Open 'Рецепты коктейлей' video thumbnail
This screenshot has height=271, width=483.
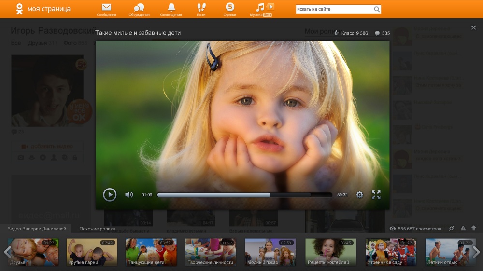point(330,252)
